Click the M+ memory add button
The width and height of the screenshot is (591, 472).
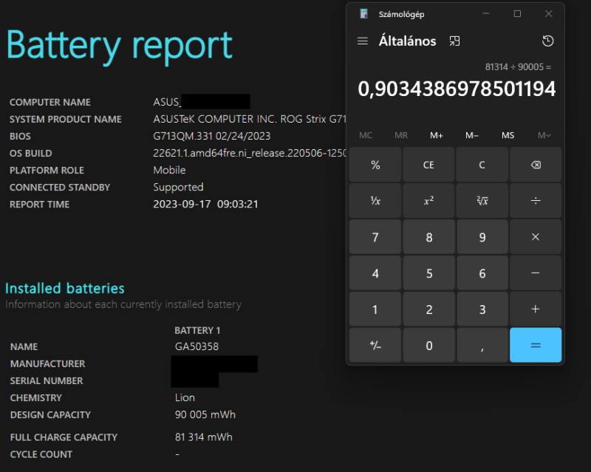click(437, 135)
